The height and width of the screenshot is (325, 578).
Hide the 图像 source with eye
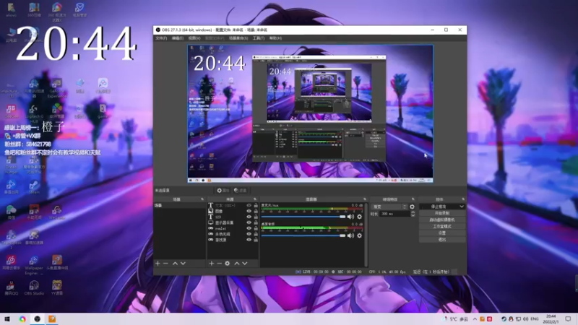[x=249, y=211]
